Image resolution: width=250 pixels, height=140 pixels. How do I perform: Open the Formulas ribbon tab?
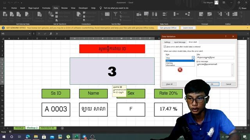pos(46,8)
